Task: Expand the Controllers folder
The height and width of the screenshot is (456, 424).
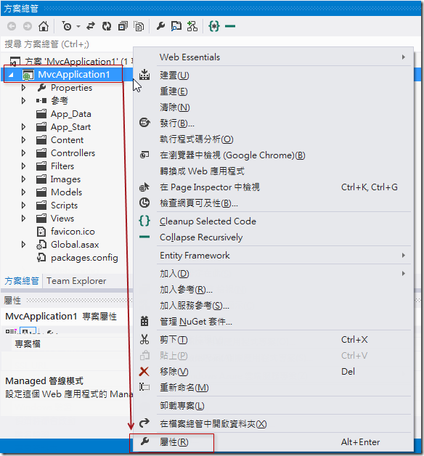Action: [23, 153]
